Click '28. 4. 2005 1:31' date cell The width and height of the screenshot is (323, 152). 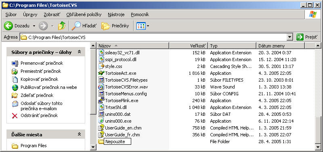coord(275,142)
